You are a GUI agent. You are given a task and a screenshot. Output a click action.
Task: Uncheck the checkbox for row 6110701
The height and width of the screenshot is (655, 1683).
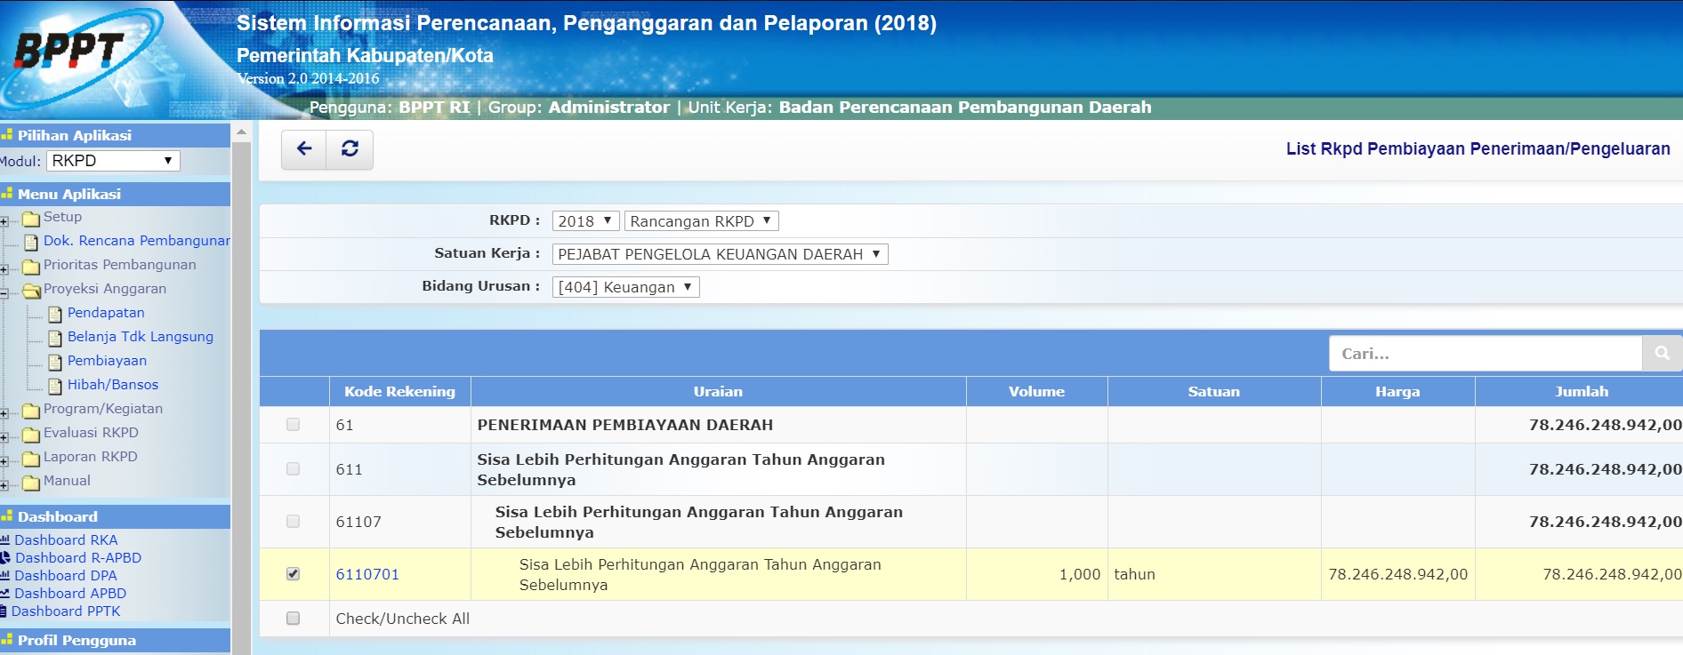click(293, 574)
